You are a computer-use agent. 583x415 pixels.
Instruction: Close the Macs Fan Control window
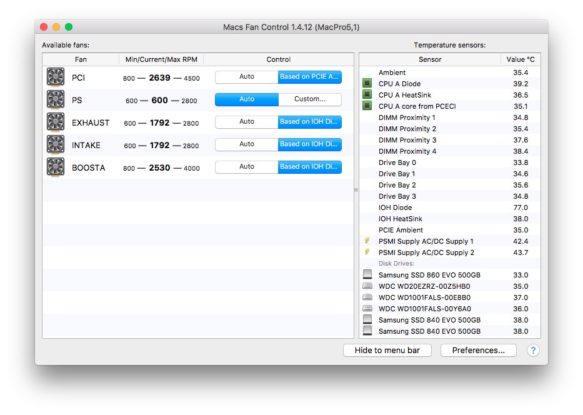click(44, 27)
